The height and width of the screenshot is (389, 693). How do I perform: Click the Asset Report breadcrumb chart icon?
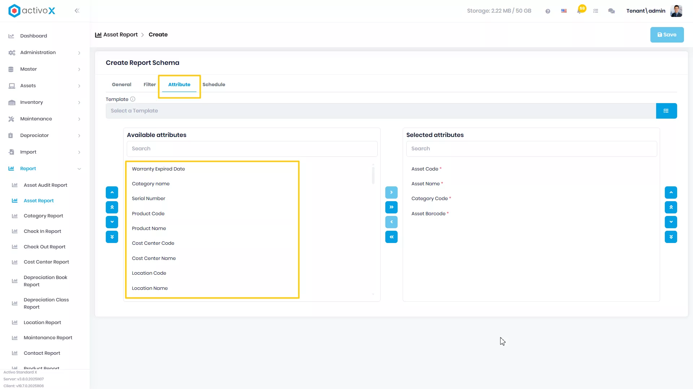[x=98, y=35]
